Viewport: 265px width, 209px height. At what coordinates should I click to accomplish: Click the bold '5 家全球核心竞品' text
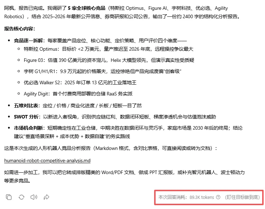tap(87, 8)
